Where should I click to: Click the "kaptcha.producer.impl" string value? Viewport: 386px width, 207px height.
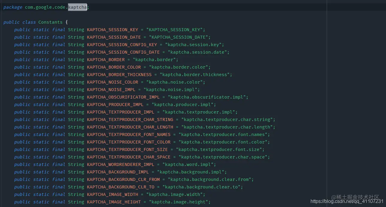(183, 105)
